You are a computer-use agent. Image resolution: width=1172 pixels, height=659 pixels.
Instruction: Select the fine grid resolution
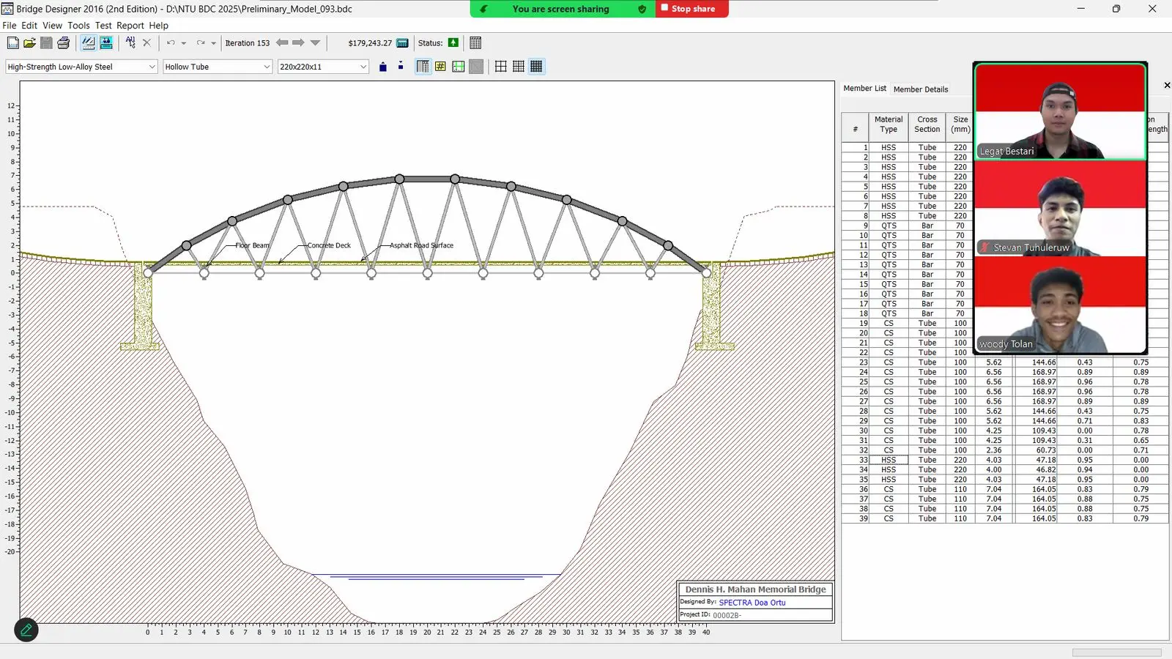[536, 67]
